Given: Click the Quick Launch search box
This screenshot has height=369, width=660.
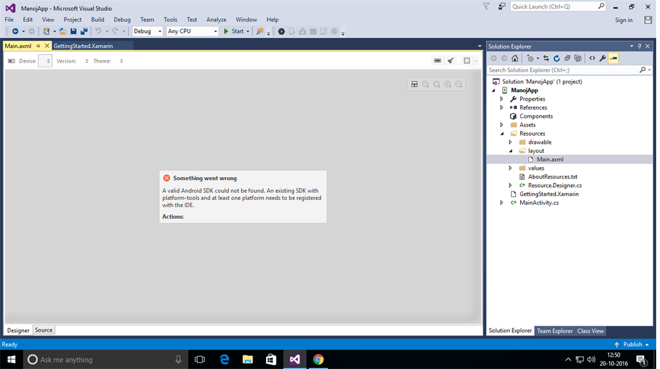Looking at the screenshot, I should click(x=554, y=6).
